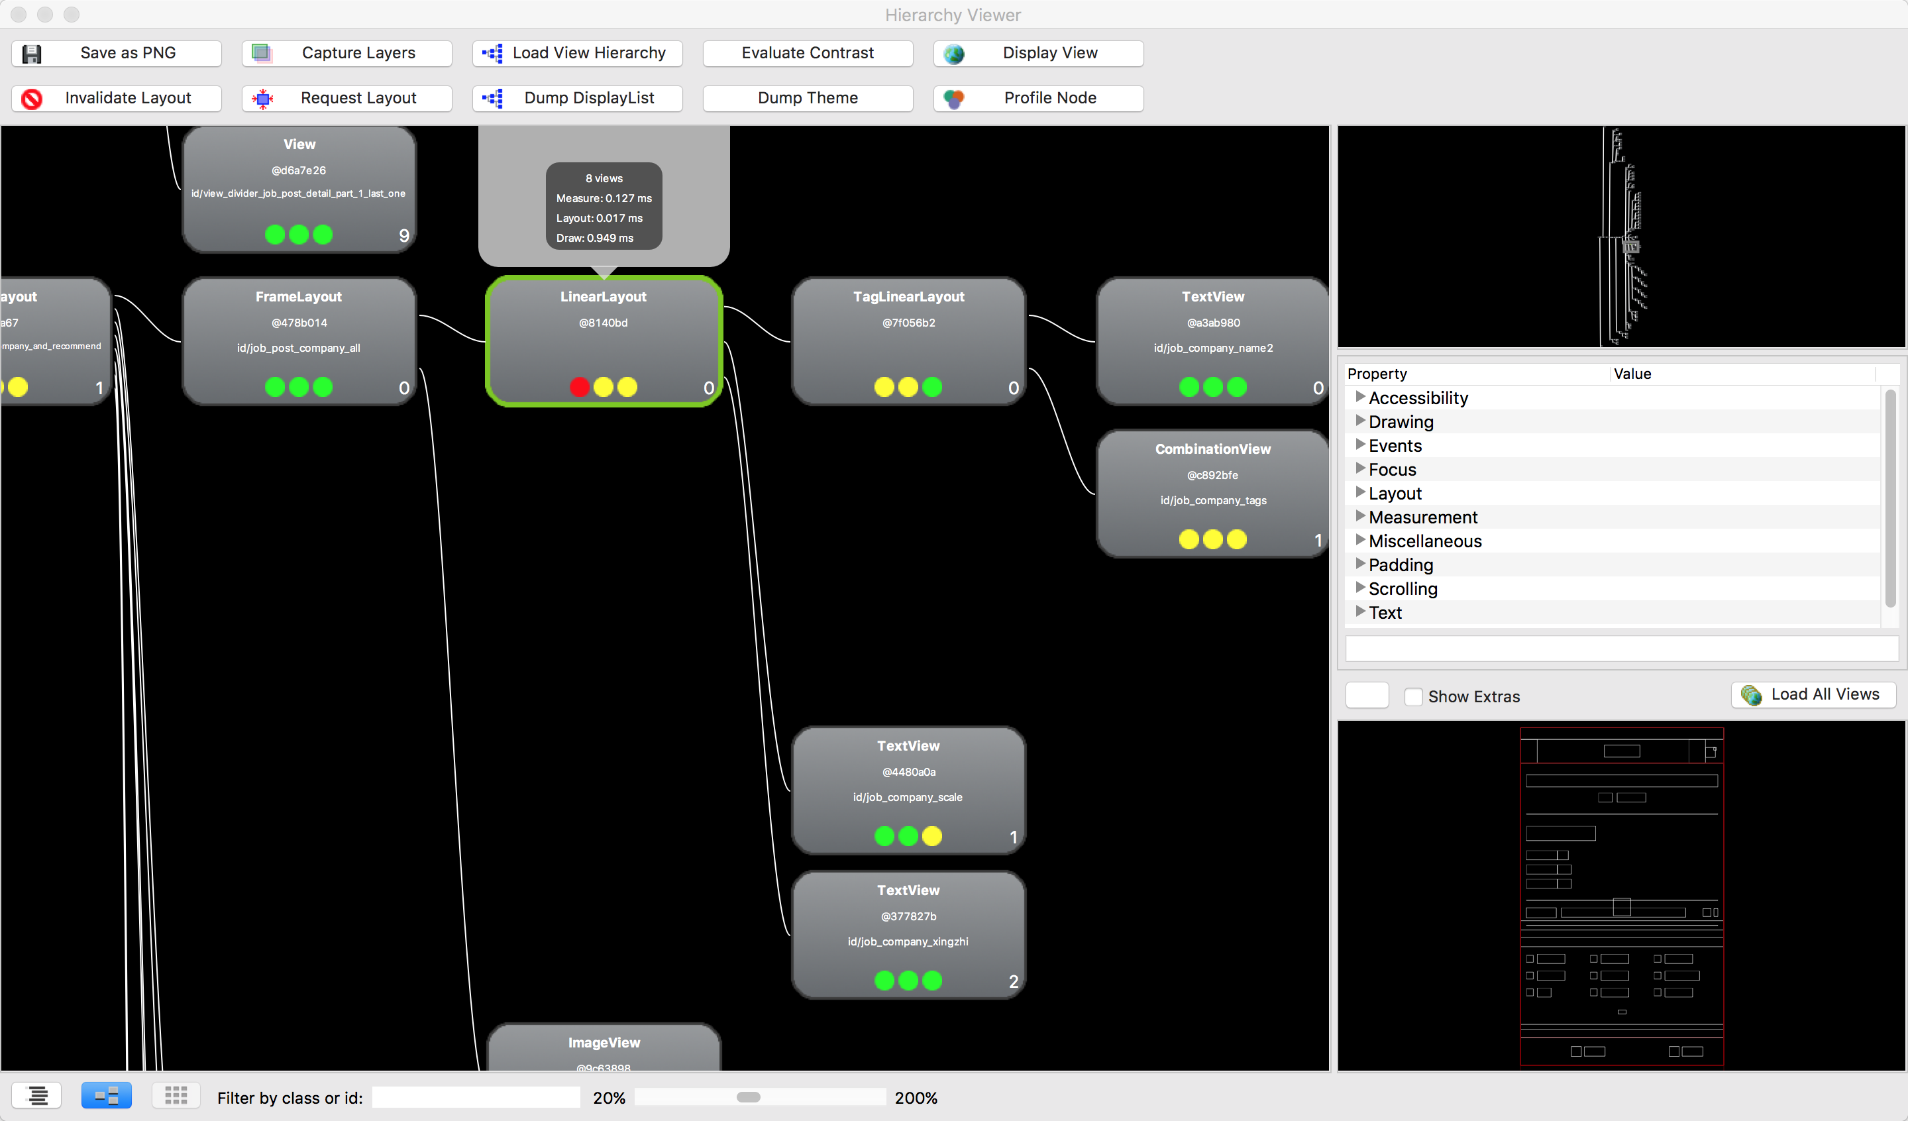Click the Load View Hierarchy tree icon
Image resolution: width=1908 pixels, height=1121 pixels.
[493, 53]
